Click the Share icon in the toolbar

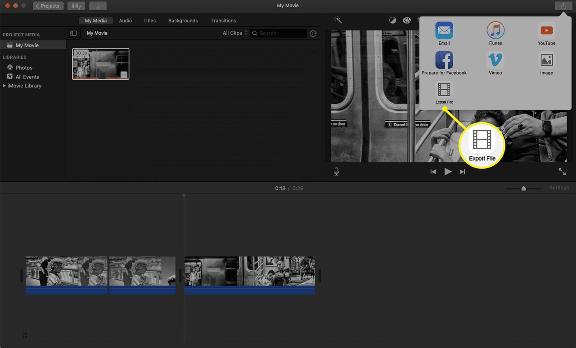[x=563, y=5]
